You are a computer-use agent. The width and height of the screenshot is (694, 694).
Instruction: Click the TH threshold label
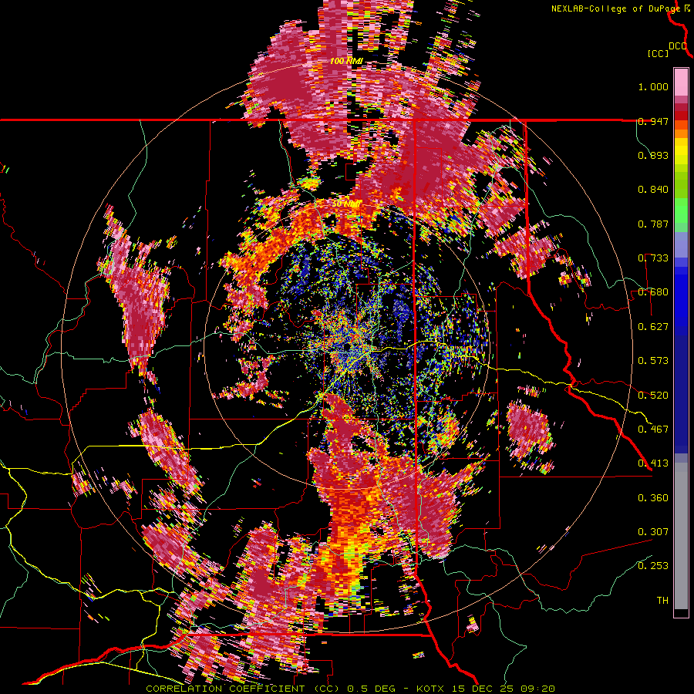click(662, 601)
